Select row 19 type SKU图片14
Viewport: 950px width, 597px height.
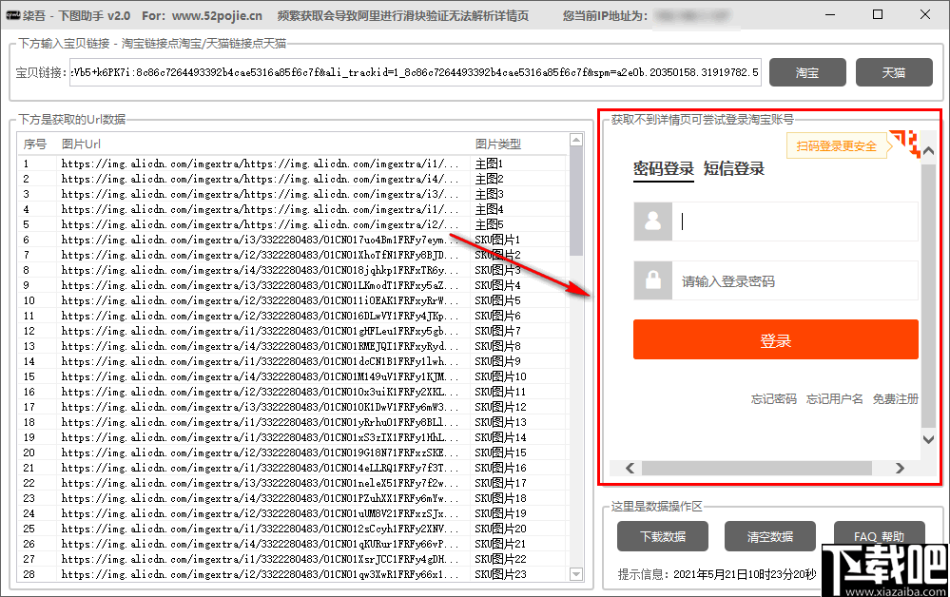tap(294, 437)
